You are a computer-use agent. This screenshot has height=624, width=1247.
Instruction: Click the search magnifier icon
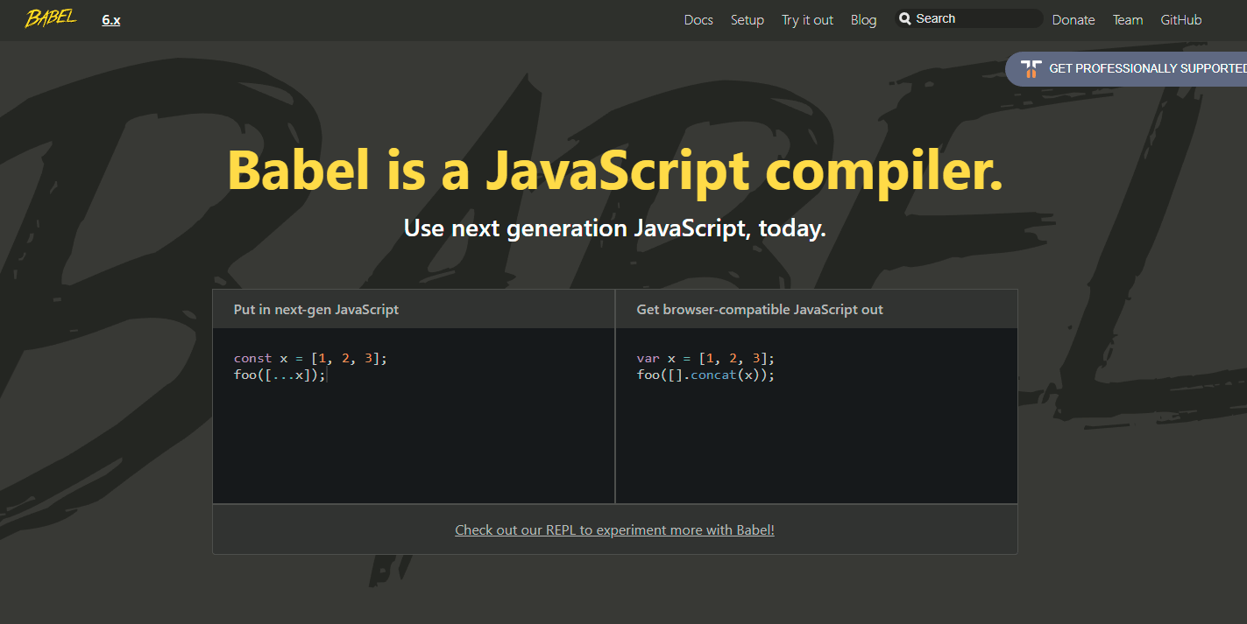click(x=905, y=18)
